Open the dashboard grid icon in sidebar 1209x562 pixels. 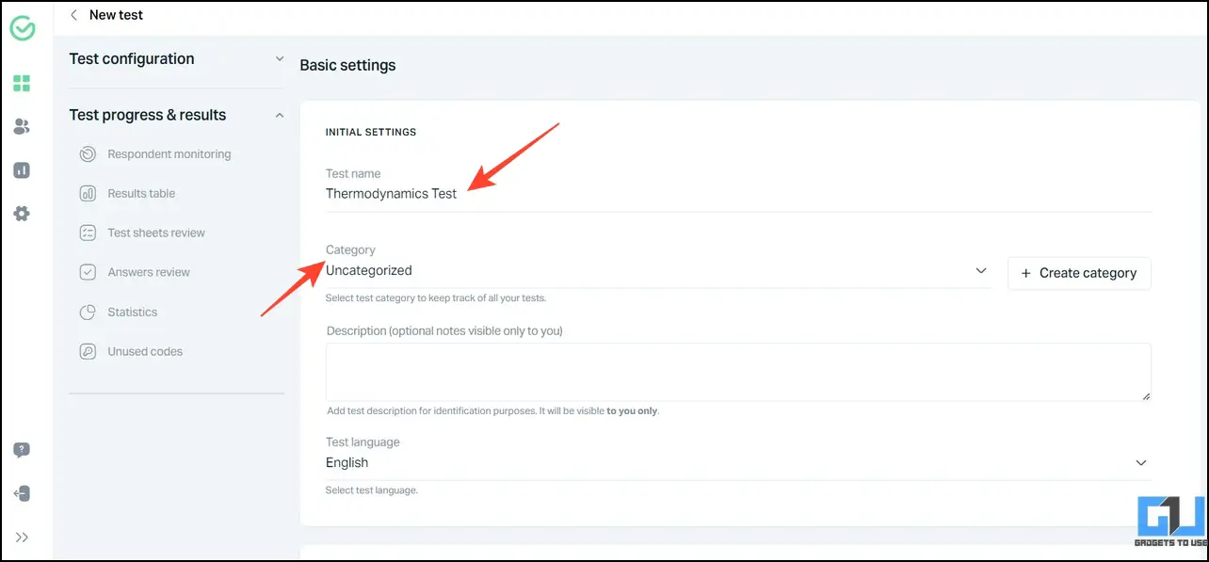(x=22, y=84)
